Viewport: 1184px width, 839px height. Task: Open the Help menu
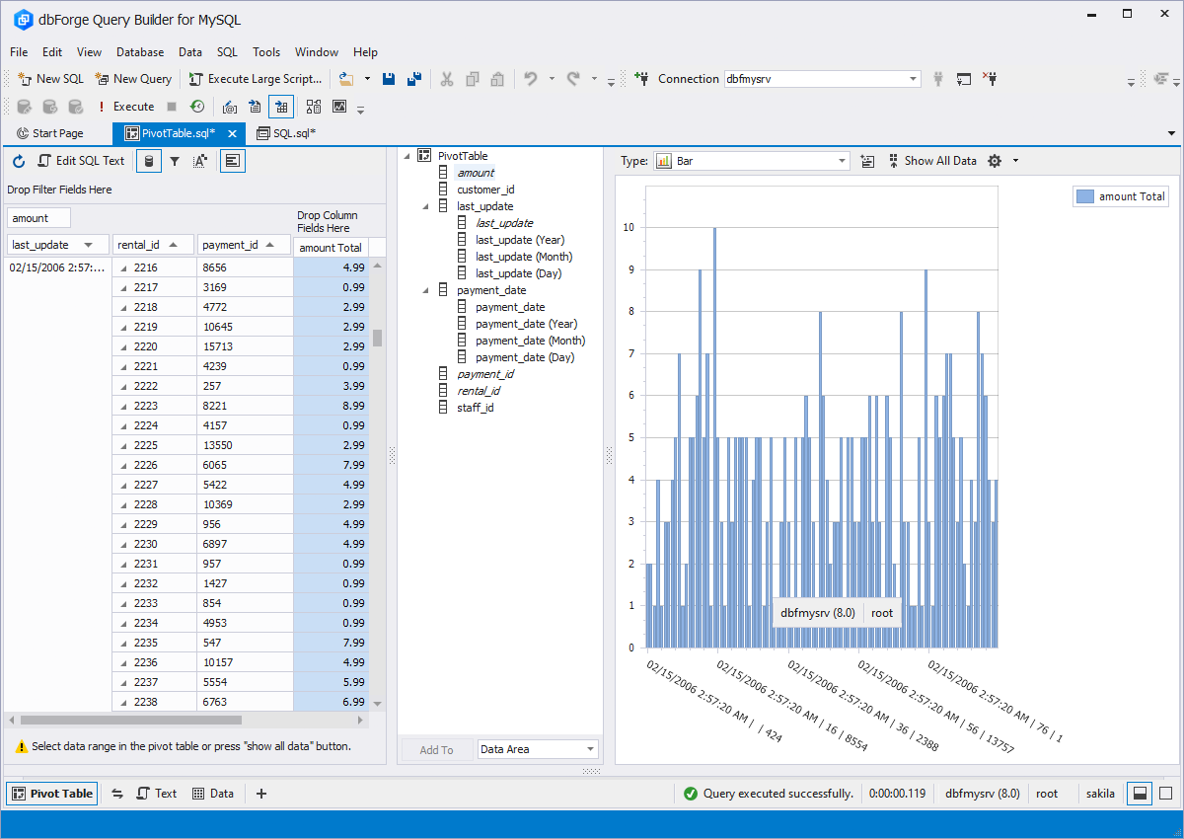(x=365, y=52)
